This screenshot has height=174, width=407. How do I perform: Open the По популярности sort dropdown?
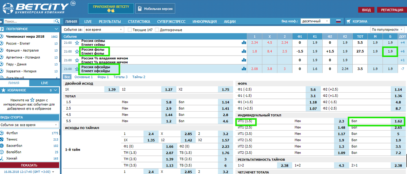[x=387, y=30]
